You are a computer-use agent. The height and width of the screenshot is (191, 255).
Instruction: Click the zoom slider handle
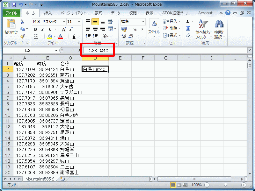[x=225, y=185]
